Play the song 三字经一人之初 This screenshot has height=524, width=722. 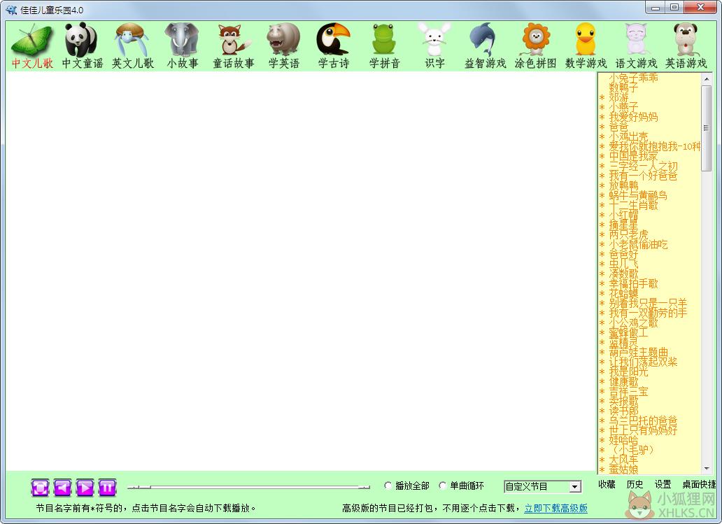(643, 166)
